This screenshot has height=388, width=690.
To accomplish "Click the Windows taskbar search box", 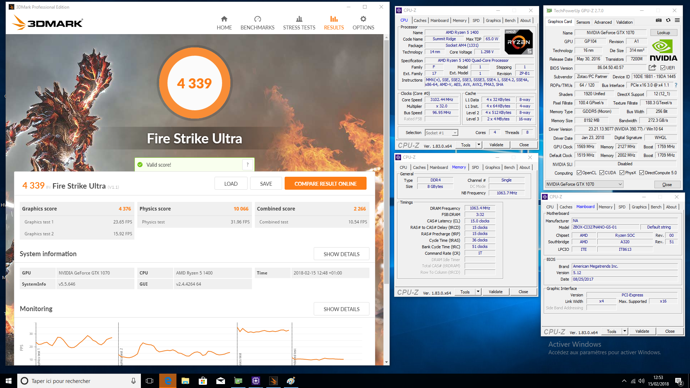I will [78, 381].
